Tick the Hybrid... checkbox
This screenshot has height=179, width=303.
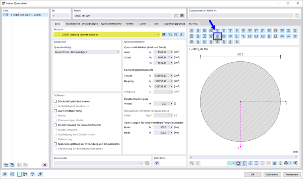tap(55, 115)
